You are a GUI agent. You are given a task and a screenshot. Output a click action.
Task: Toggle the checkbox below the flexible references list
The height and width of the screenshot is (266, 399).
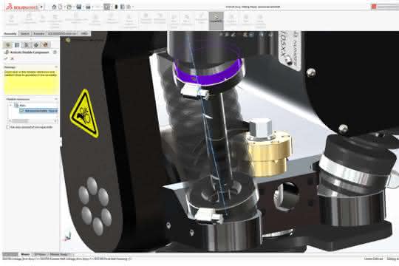click(x=7, y=127)
